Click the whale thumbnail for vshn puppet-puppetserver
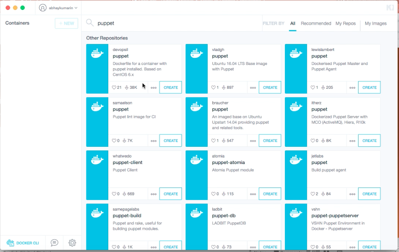This screenshot has width=399, height=252. [x=296, y=227]
